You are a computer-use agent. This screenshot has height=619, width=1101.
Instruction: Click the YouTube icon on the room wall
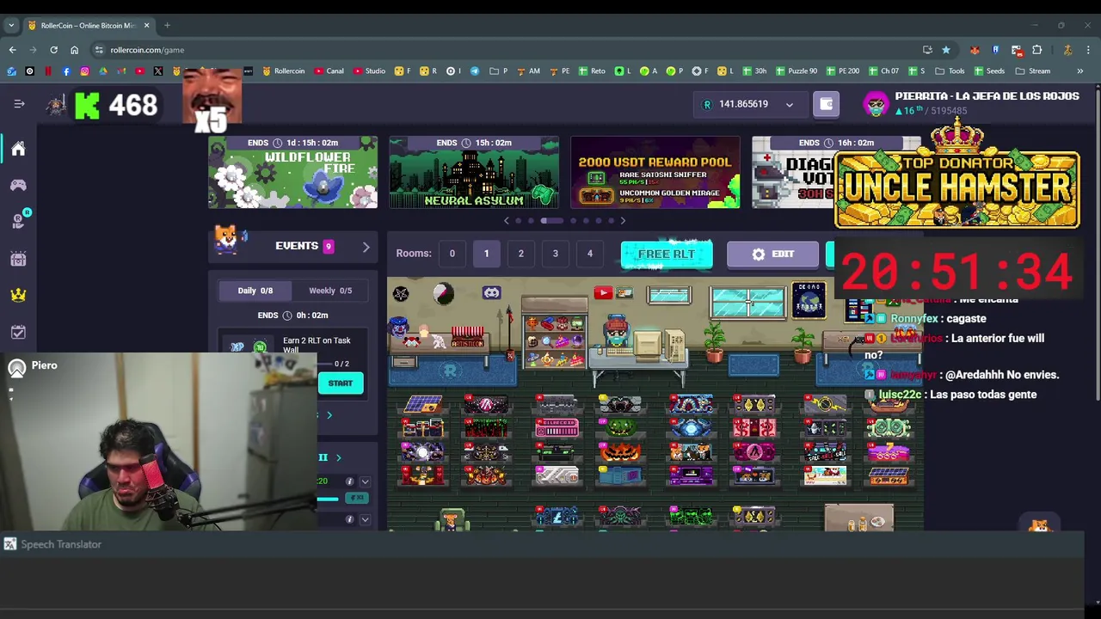click(x=603, y=293)
